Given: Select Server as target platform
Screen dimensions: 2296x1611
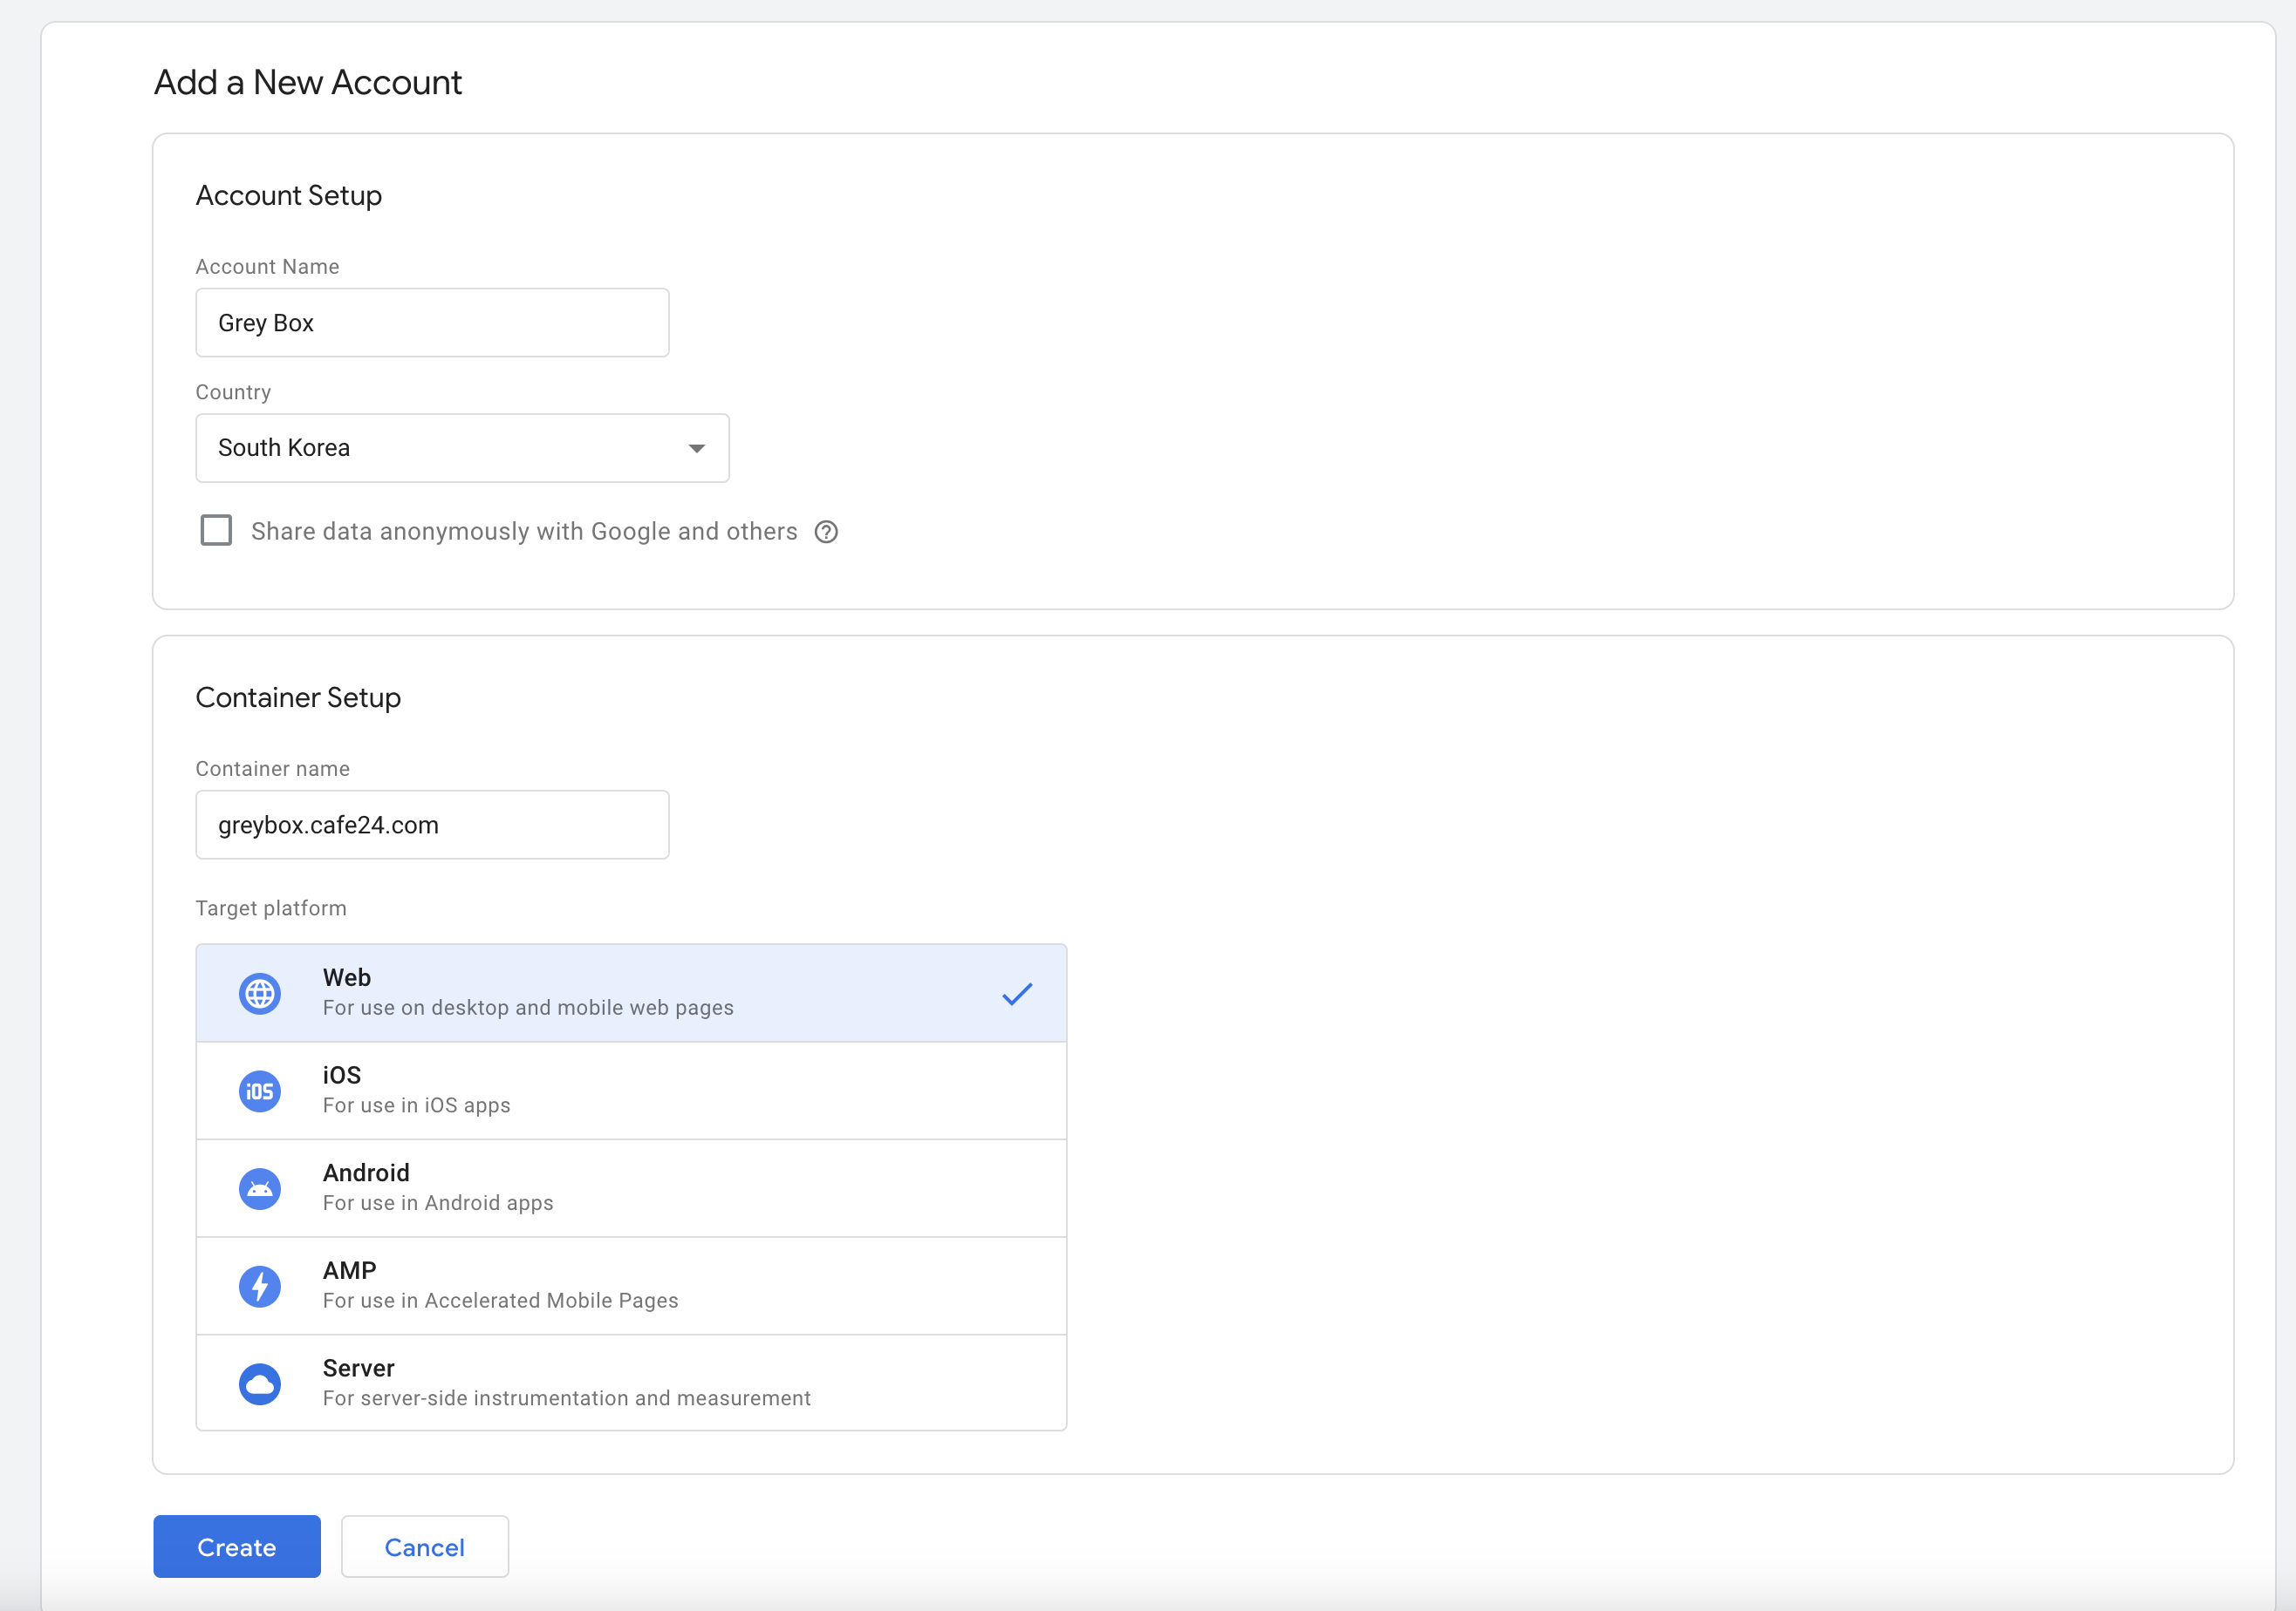Looking at the screenshot, I should (630, 1383).
